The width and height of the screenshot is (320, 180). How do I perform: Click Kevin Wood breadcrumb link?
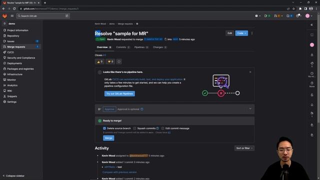click(100, 24)
